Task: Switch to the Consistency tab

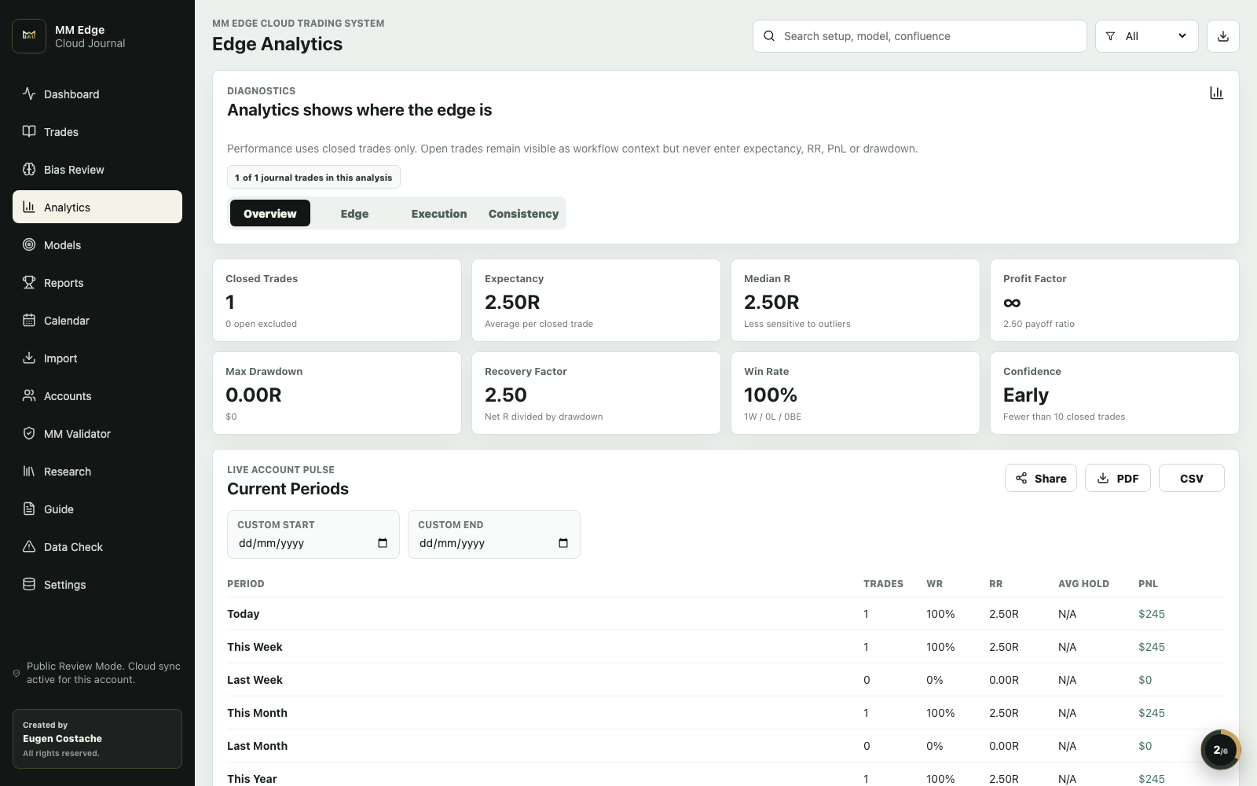Action: point(523,214)
